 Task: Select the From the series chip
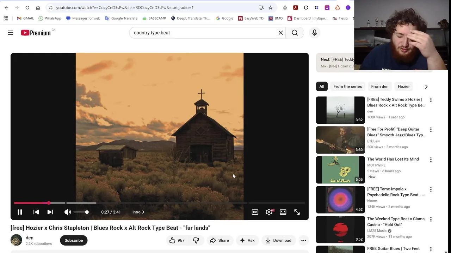[348, 86]
